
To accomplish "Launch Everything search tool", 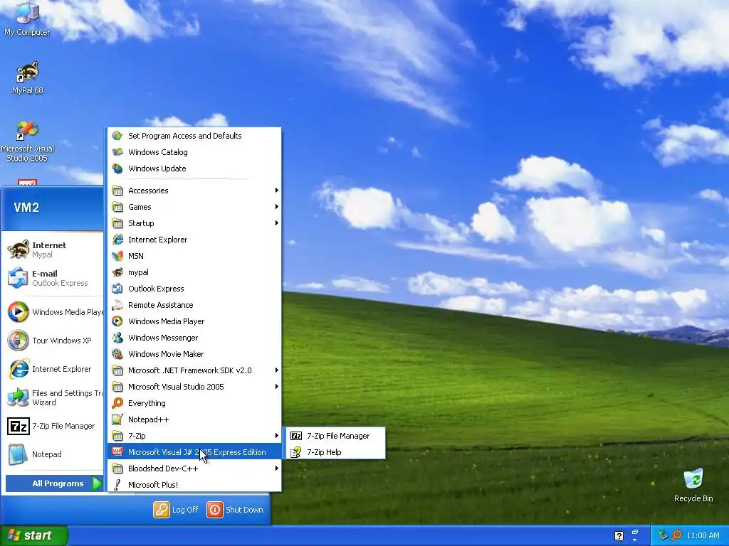I will (x=194, y=403).
